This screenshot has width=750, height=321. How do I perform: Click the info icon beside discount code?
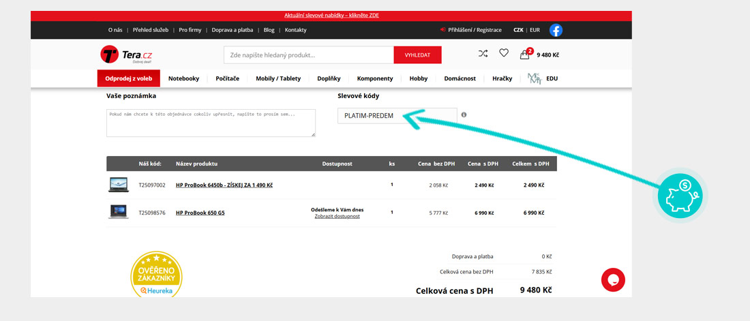click(x=464, y=114)
